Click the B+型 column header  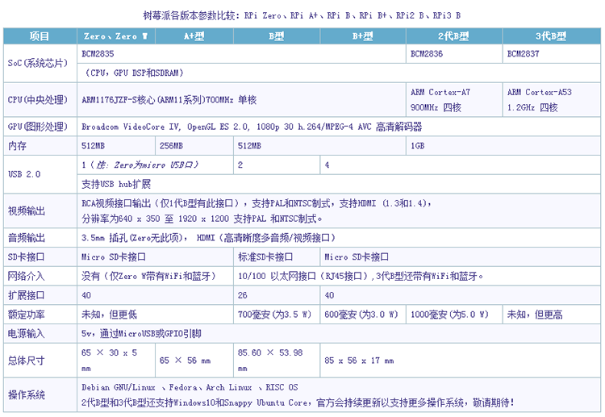click(363, 36)
